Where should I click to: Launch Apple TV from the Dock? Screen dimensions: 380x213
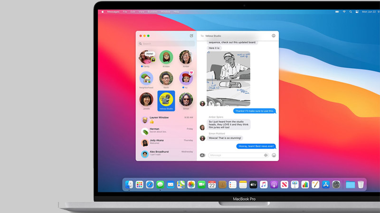pos(253,185)
